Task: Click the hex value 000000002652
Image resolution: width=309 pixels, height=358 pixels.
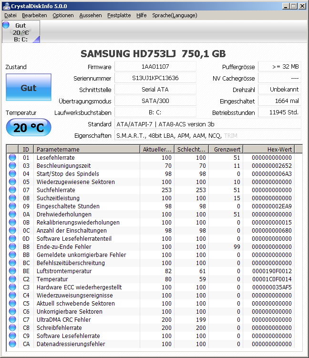Action: coord(272,165)
